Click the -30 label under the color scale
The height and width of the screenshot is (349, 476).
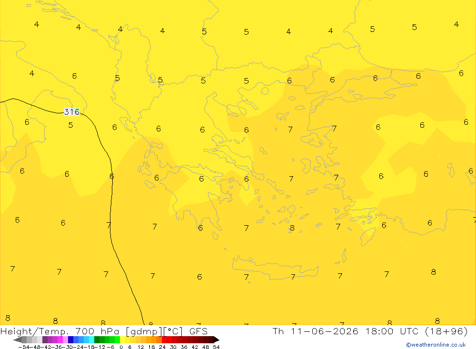(x=67, y=347)
